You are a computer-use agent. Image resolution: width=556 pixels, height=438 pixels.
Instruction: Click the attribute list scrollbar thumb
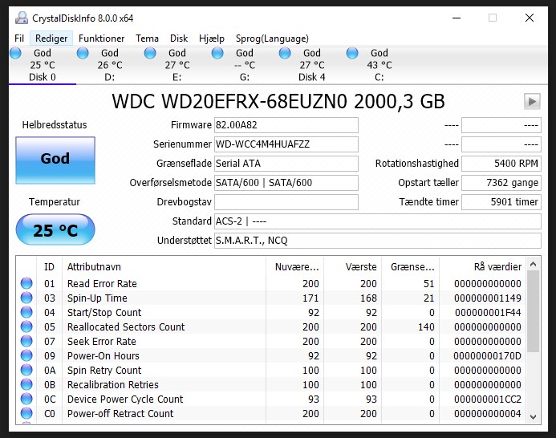[533, 311]
